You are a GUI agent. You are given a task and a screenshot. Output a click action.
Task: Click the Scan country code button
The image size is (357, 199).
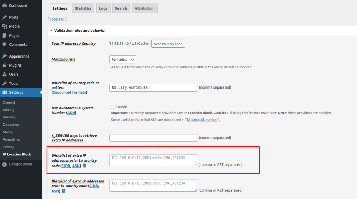coord(168,44)
